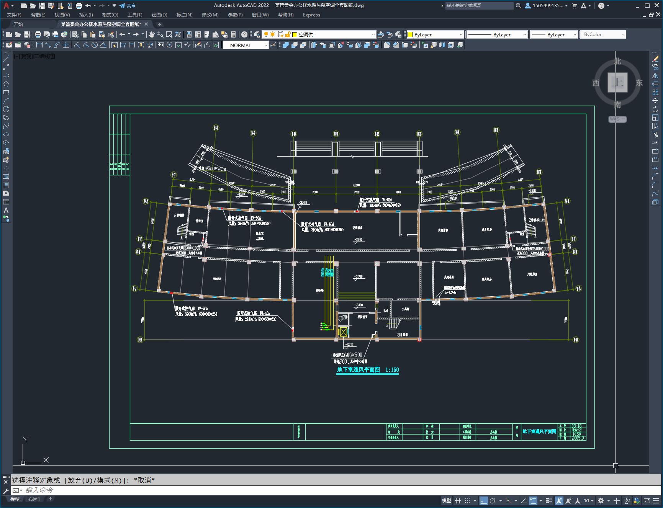Viewport: 663px width, 508px height.
Task: Click the Autodesk App Store cart icon
Action: (574, 6)
